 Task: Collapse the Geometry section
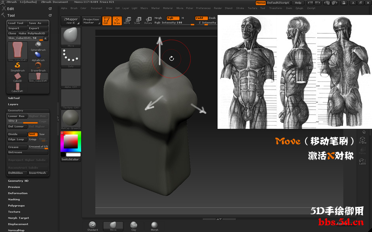16,110
